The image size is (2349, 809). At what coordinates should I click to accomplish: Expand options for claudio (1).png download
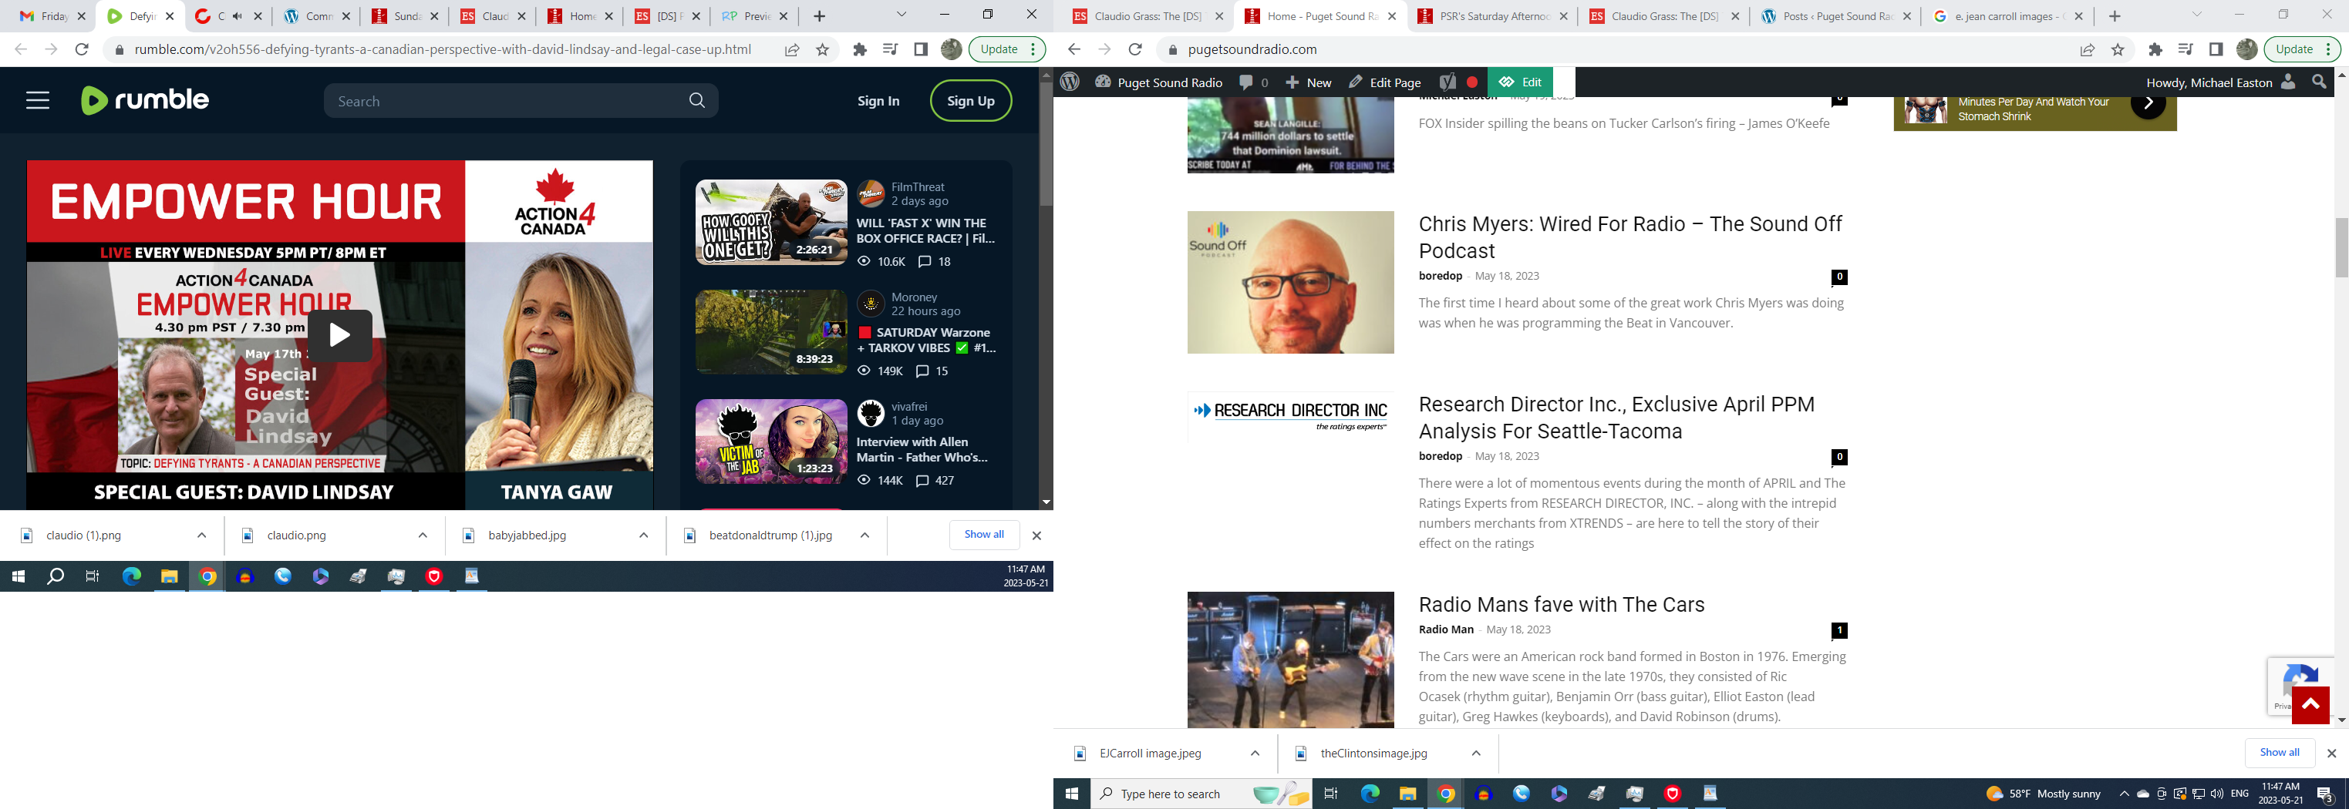[x=201, y=535]
